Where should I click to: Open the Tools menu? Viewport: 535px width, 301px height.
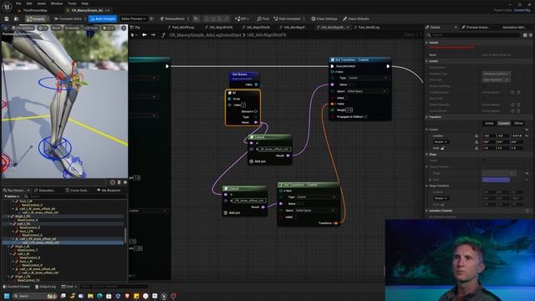72,3
